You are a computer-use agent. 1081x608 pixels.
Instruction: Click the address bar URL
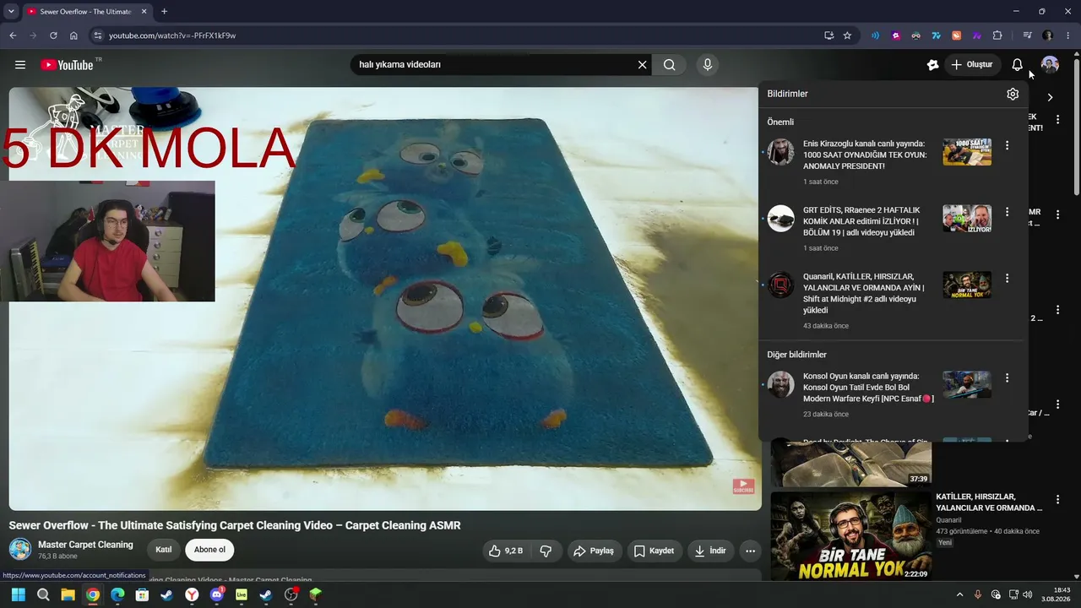tap(172, 35)
